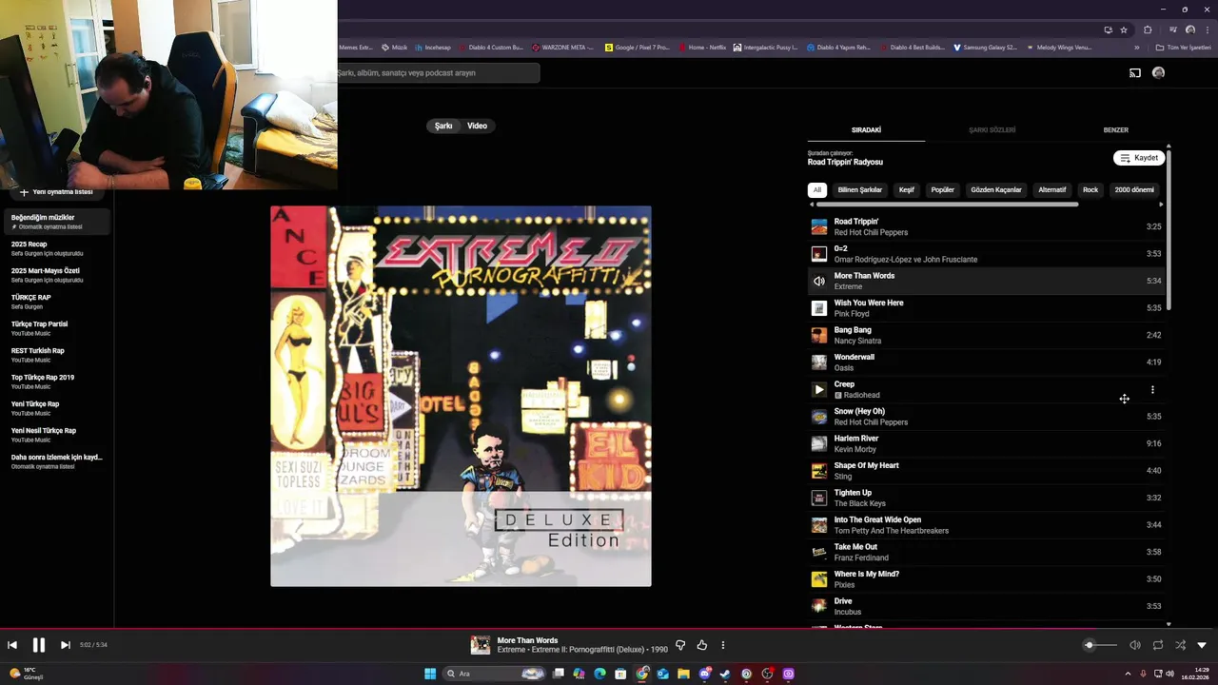1218x685 pixels.
Task: Play Wish You Were Here by Pink Floyd
Action: coord(985,308)
